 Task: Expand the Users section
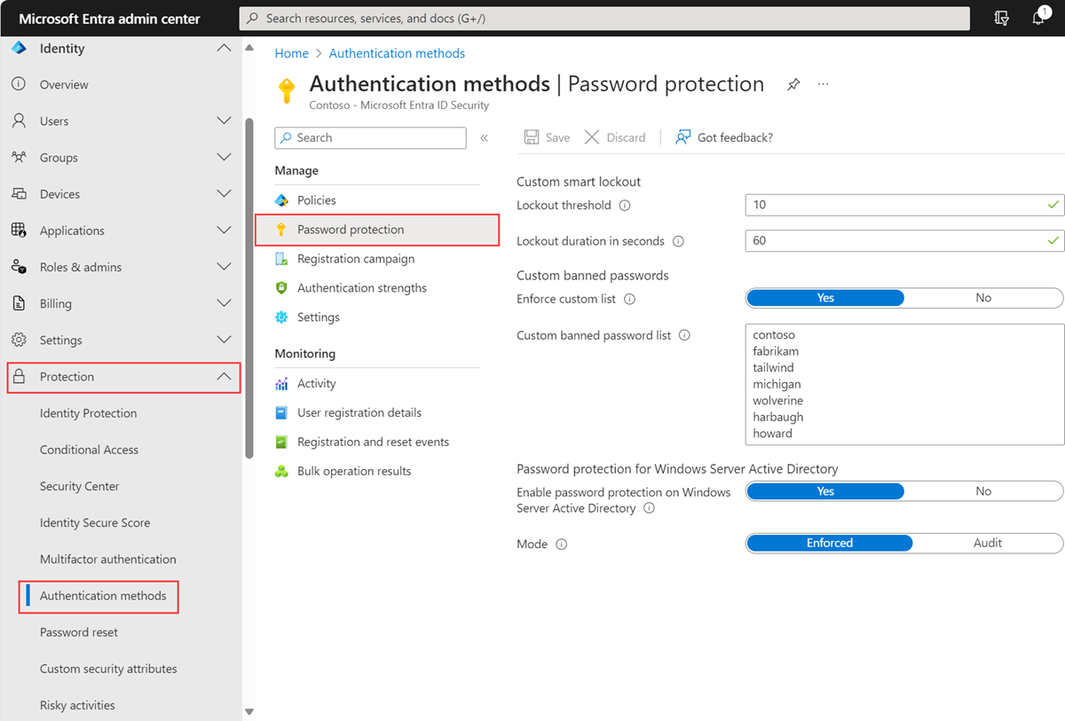[224, 121]
